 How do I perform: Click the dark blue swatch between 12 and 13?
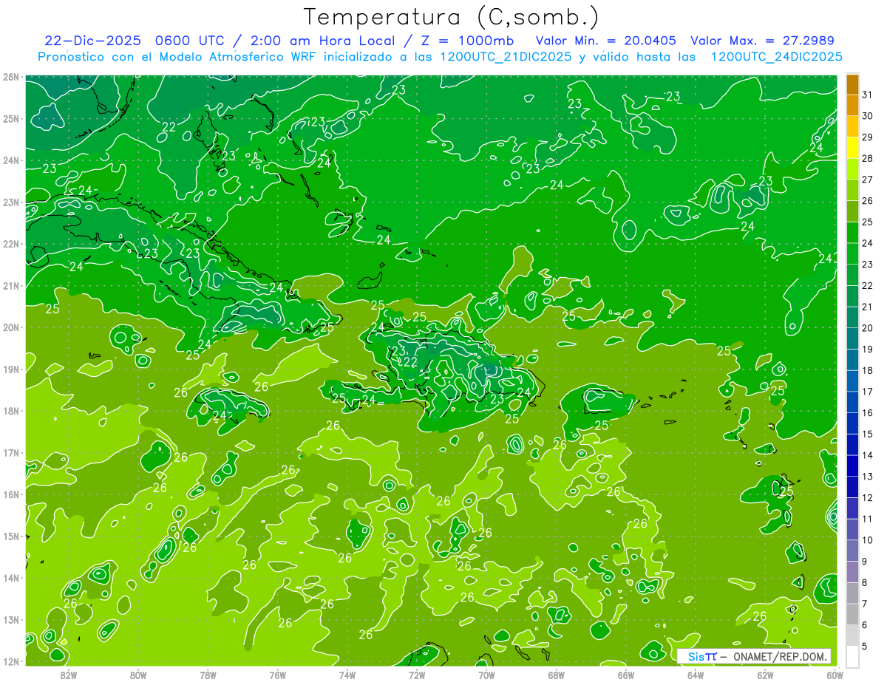click(x=852, y=486)
